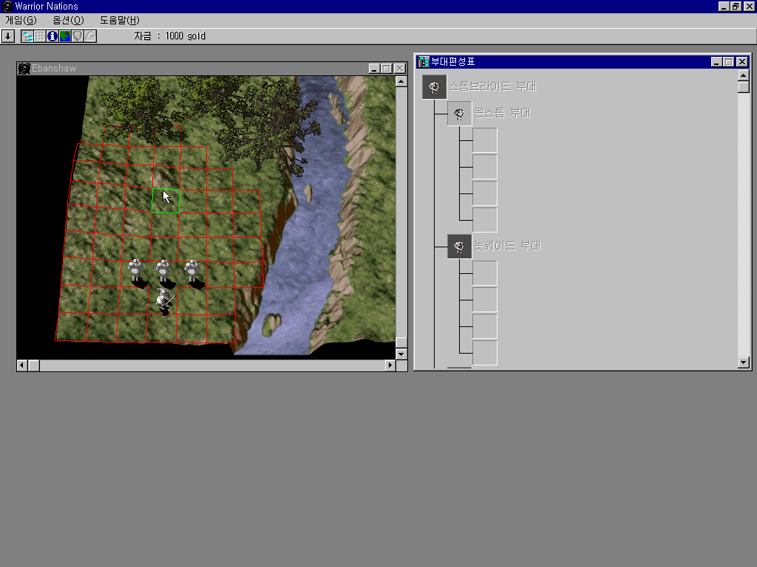
Task: Select the swordsman unit below the knights
Action: (x=164, y=301)
